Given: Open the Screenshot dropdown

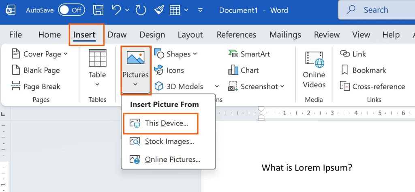Looking at the screenshot, I should (x=256, y=87).
